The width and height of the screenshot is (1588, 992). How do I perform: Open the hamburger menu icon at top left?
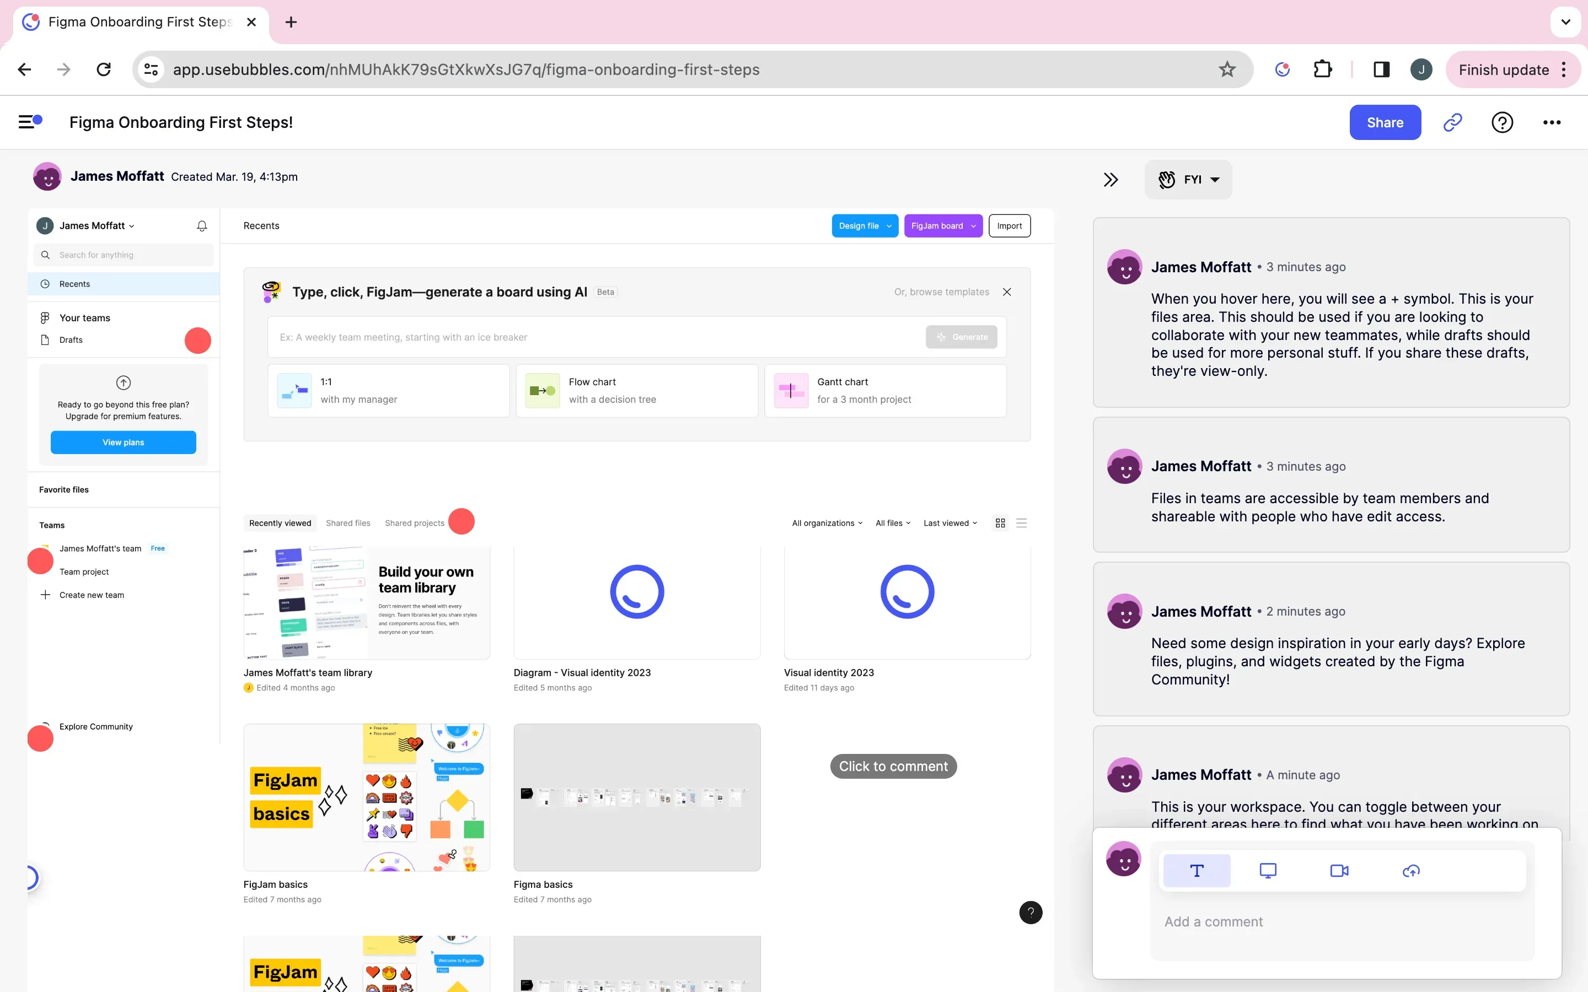point(30,121)
